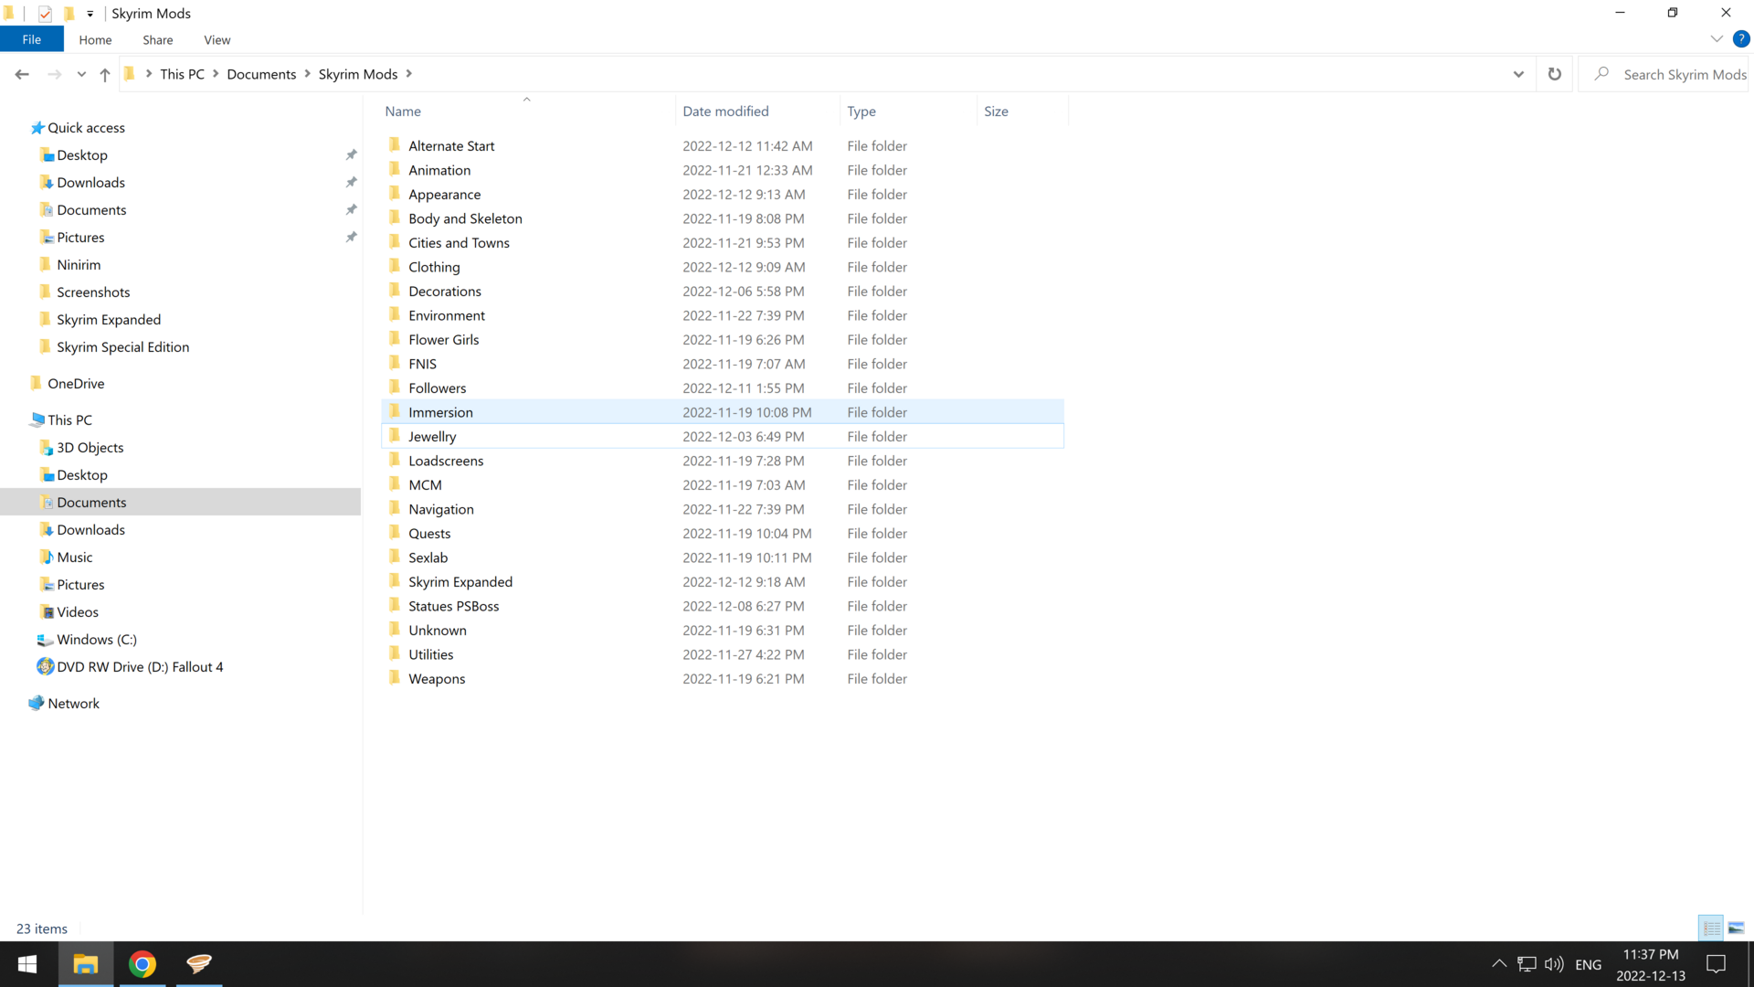
Task: Open the Home ribbon tab
Action: point(95,40)
